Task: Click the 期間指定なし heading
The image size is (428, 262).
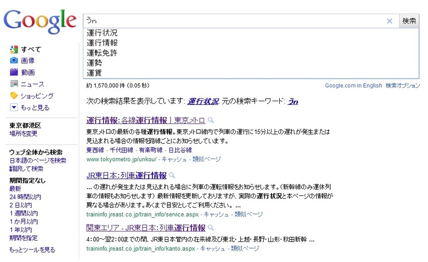Action: click(27, 180)
